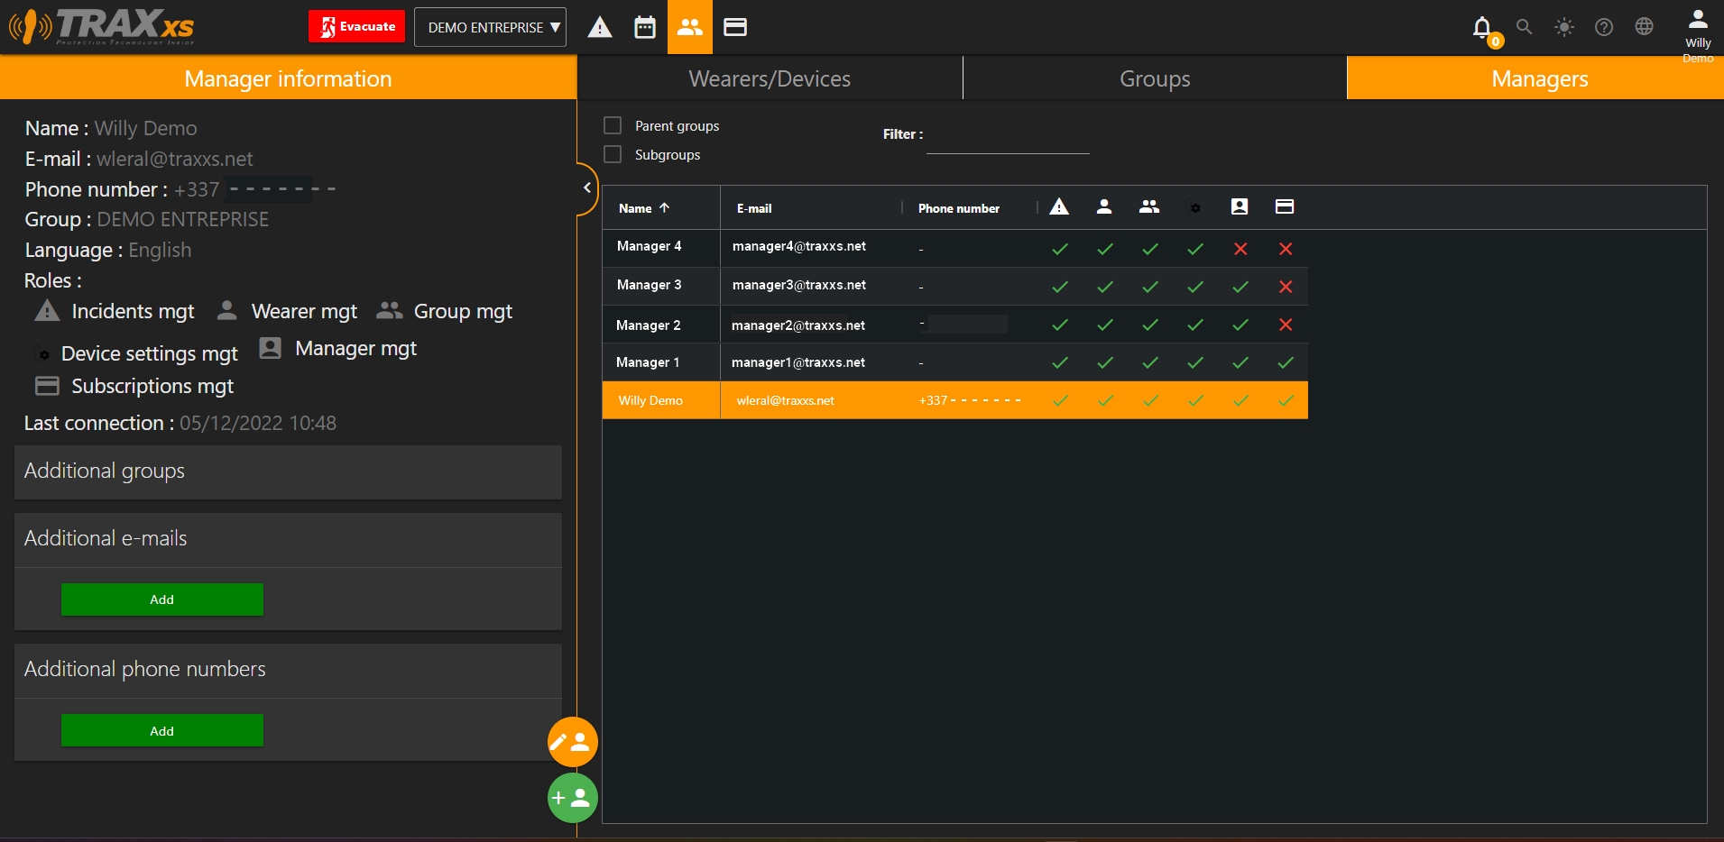This screenshot has width=1724, height=842.
Task: Click the Incidents mgt role icon
Action: tap(47, 311)
